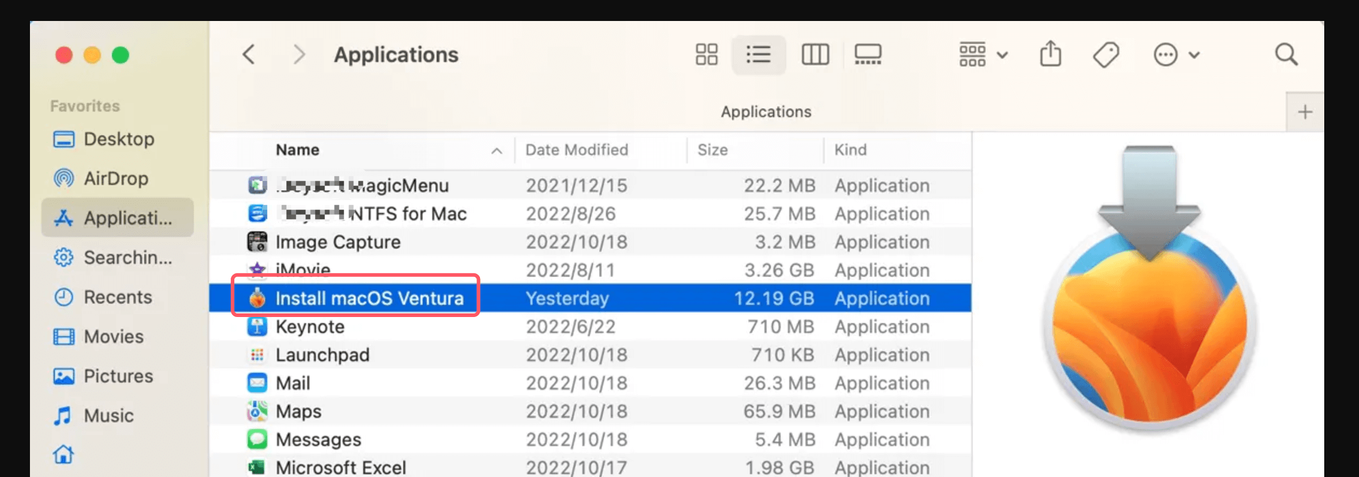Image resolution: width=1359 pixels, height=477 pixels.
Task: Click the Edit Tags icon
Action: (1106, 55)
